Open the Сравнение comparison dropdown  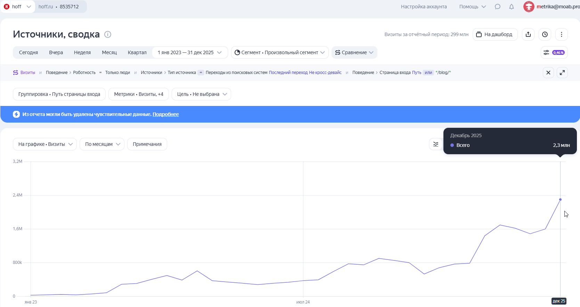(x=354, y=52)
